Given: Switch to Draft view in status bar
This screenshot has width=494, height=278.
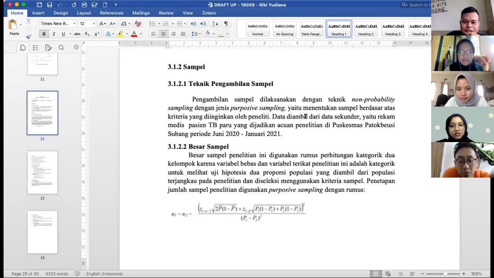Looking at the screenshot, I should [412, 274].
